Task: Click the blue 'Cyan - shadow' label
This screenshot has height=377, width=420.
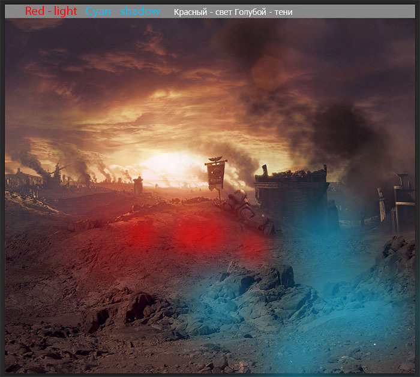Action: (122, 11)
